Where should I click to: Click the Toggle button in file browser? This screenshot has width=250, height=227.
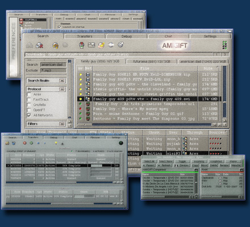182,161
